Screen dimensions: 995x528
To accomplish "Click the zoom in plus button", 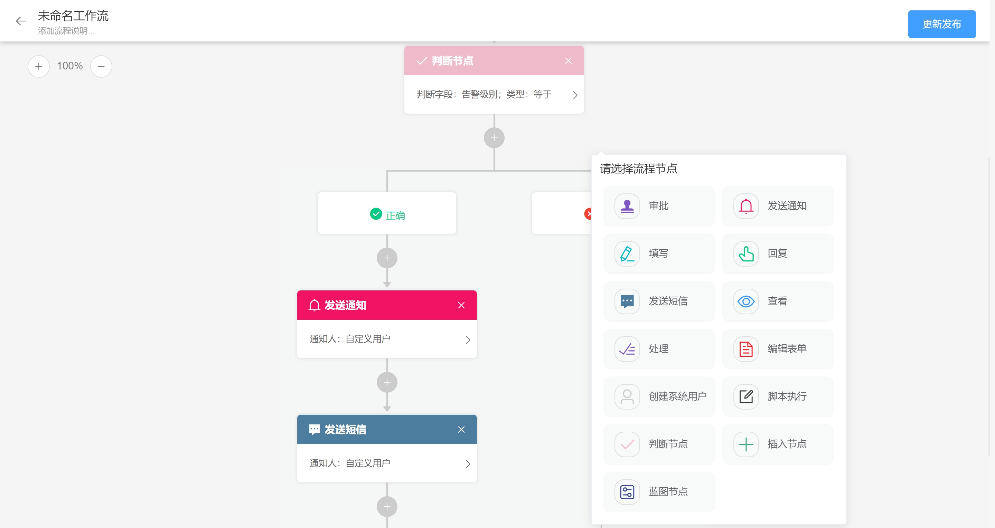I will 39,66.
